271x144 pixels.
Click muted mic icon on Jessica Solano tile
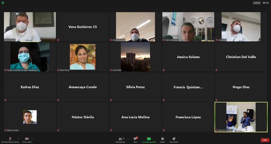tap(164, 70)
